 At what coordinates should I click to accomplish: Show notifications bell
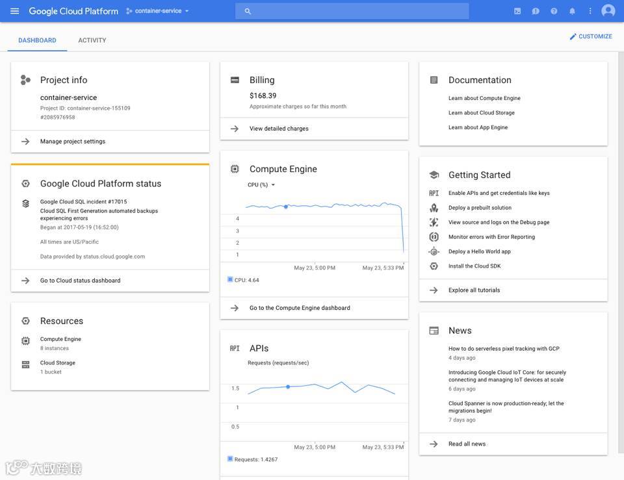point(572,11)
